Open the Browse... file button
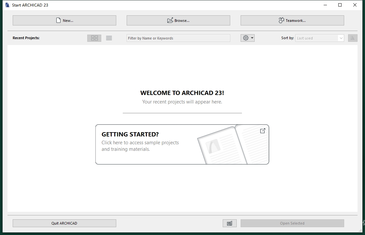365x235 pixels. 178,21
